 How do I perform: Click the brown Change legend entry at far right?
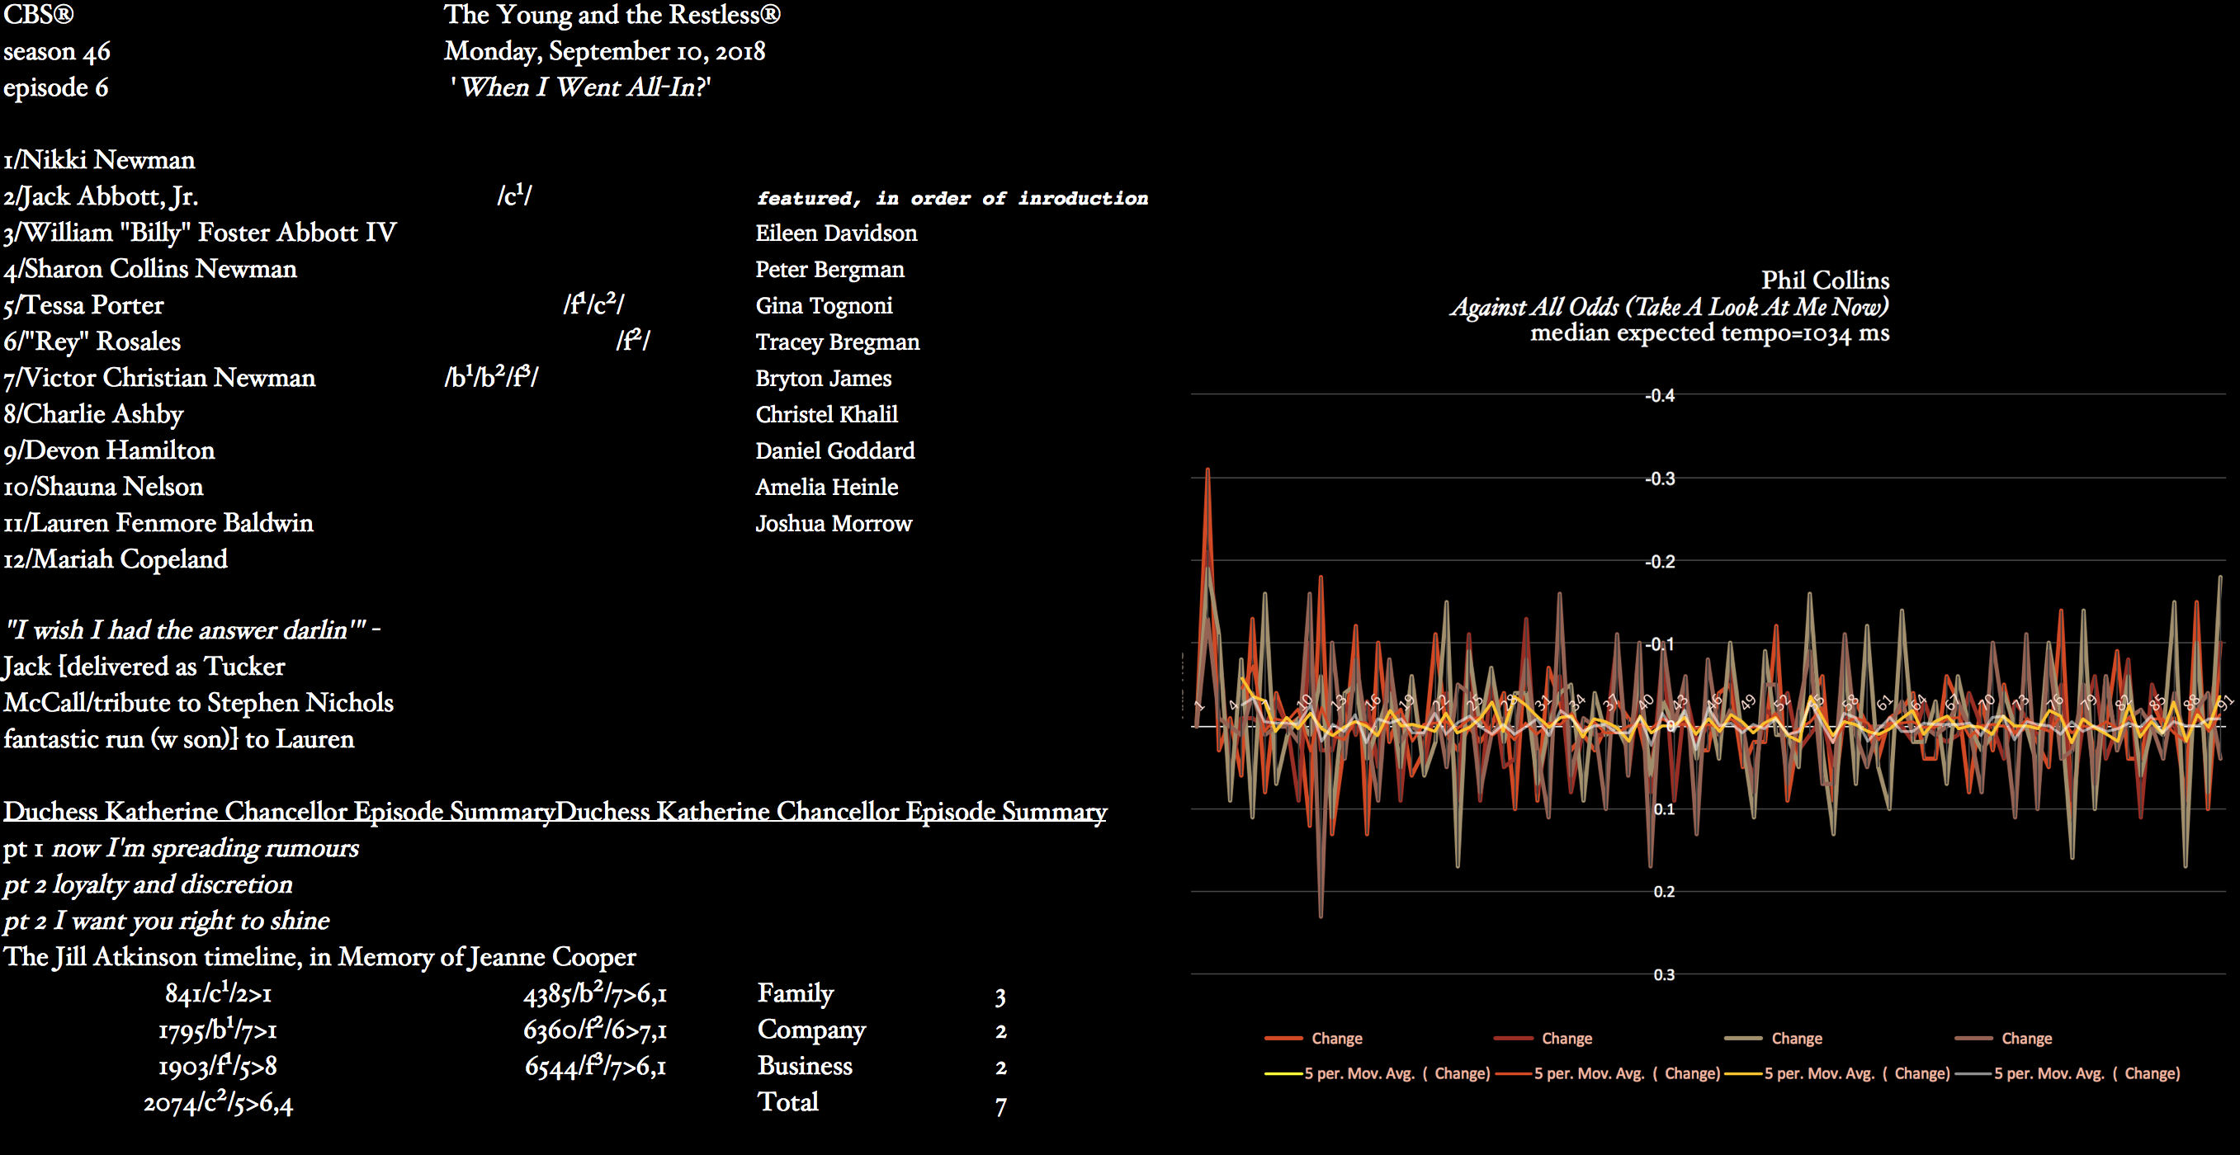(2025, 1038)
